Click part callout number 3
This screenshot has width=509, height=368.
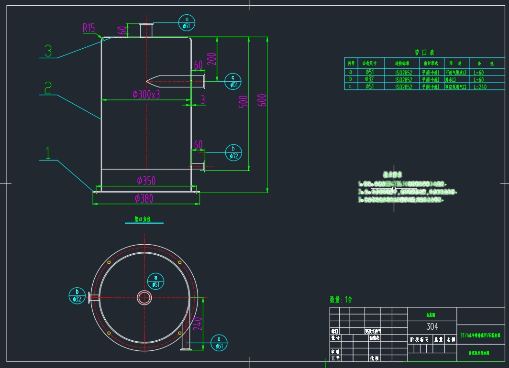coord(48,51)
